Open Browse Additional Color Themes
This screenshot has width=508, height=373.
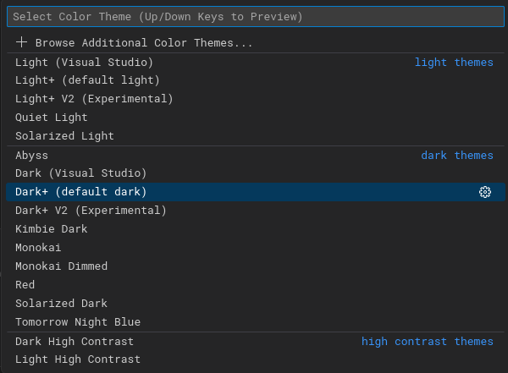tap(256, 43)
